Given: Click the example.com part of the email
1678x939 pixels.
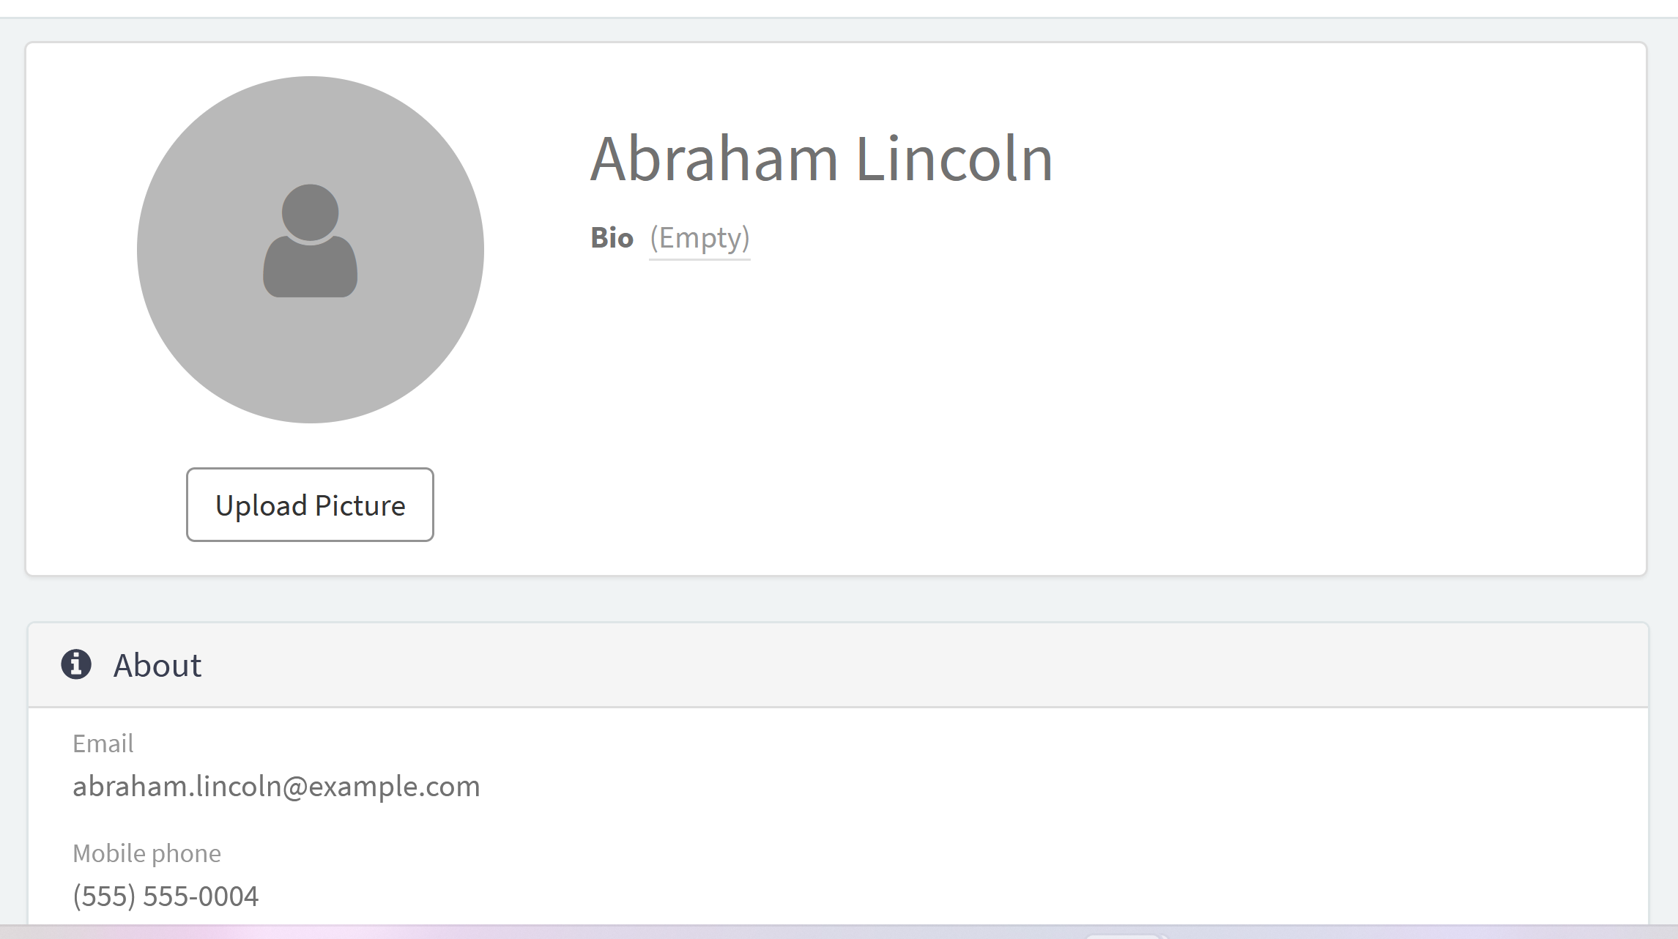Looking at the screenshot, I should (394, 786).
